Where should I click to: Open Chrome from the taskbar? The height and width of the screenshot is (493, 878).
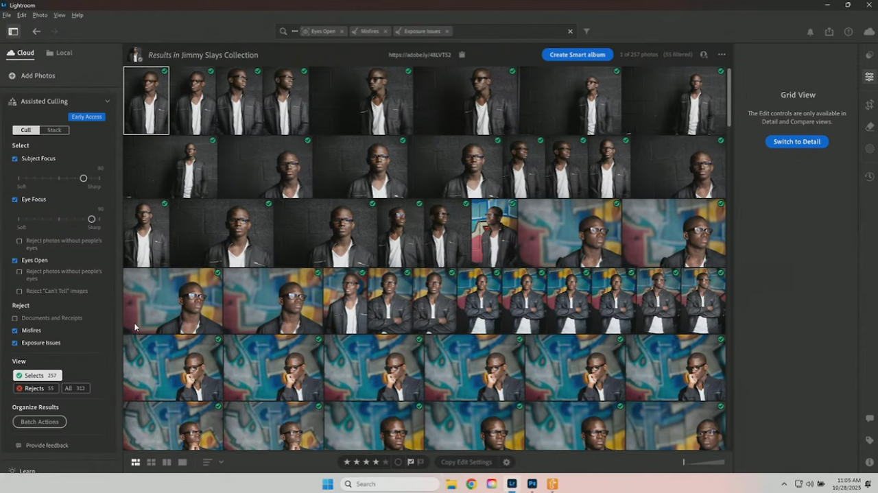(x=471, y=484)
